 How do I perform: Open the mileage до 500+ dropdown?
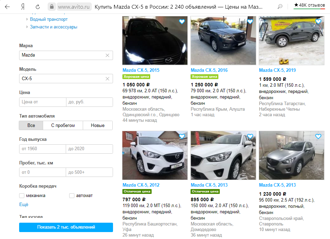click(89, 172)
